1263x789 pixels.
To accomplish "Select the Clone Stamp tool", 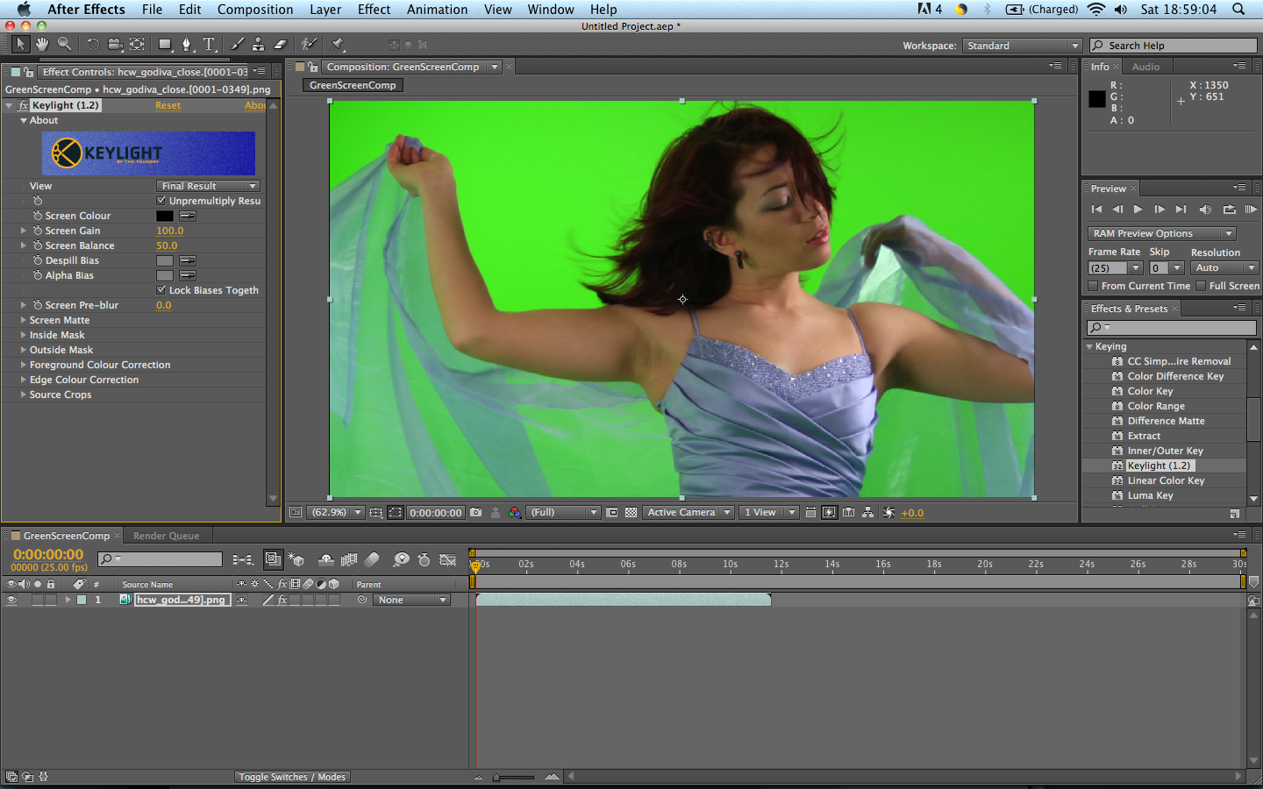I will 260,44.
